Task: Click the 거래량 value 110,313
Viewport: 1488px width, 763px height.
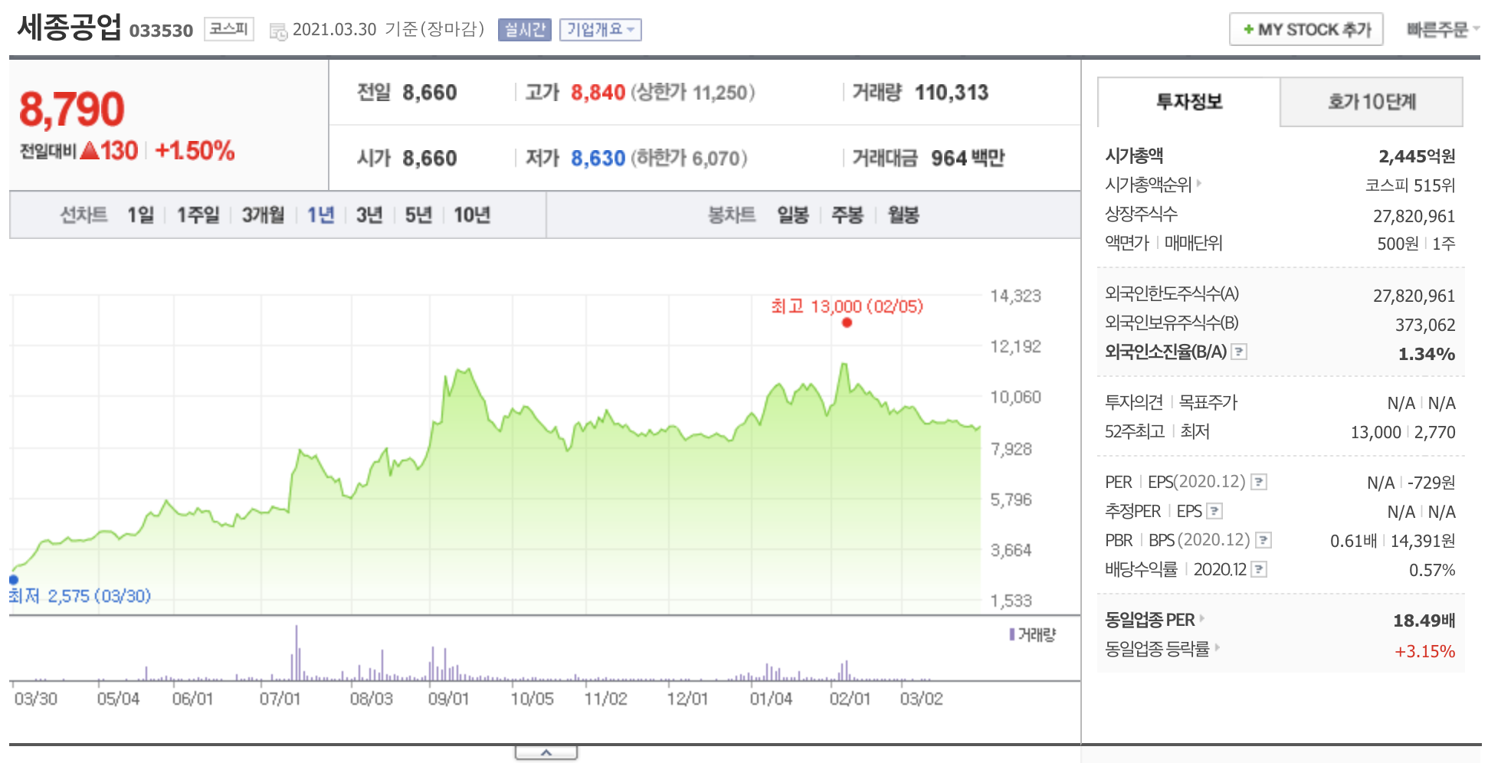Action: point(952,93)
